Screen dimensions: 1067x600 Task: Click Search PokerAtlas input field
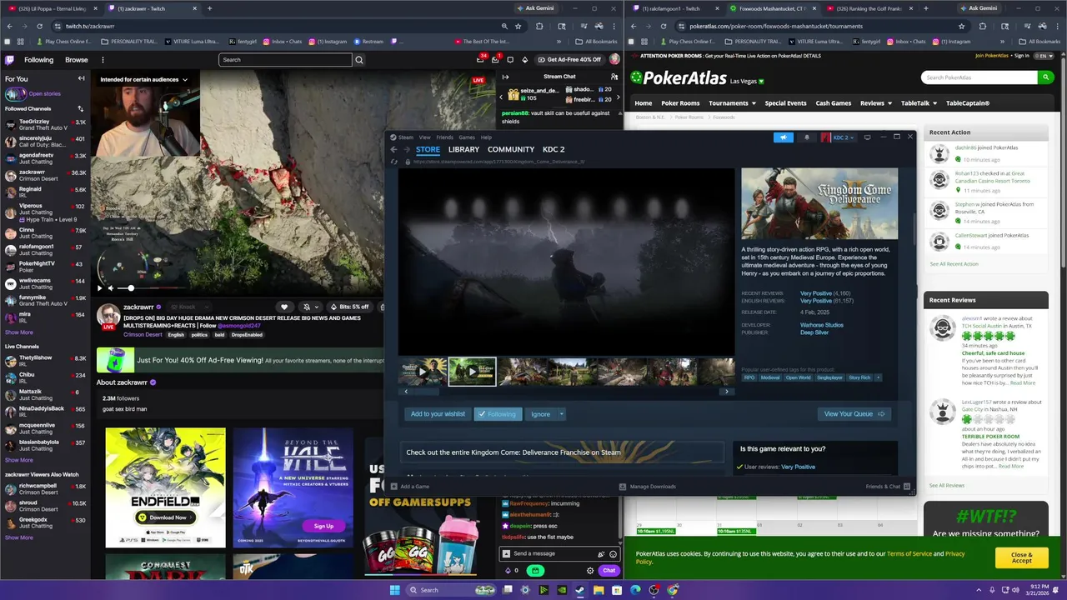point(979,77)
